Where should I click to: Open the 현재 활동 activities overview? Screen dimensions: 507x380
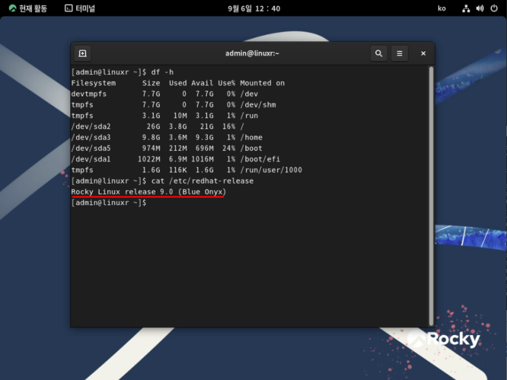click(x=28, y=8)
